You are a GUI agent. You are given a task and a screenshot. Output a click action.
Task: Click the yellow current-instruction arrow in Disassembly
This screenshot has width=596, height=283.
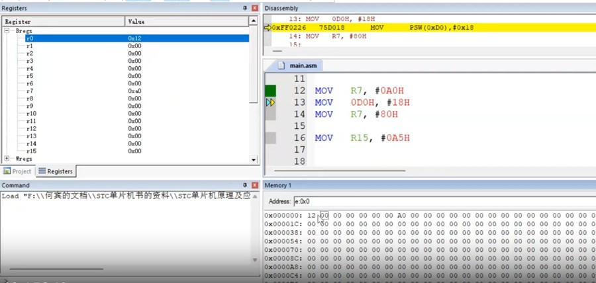coord(268,28)
